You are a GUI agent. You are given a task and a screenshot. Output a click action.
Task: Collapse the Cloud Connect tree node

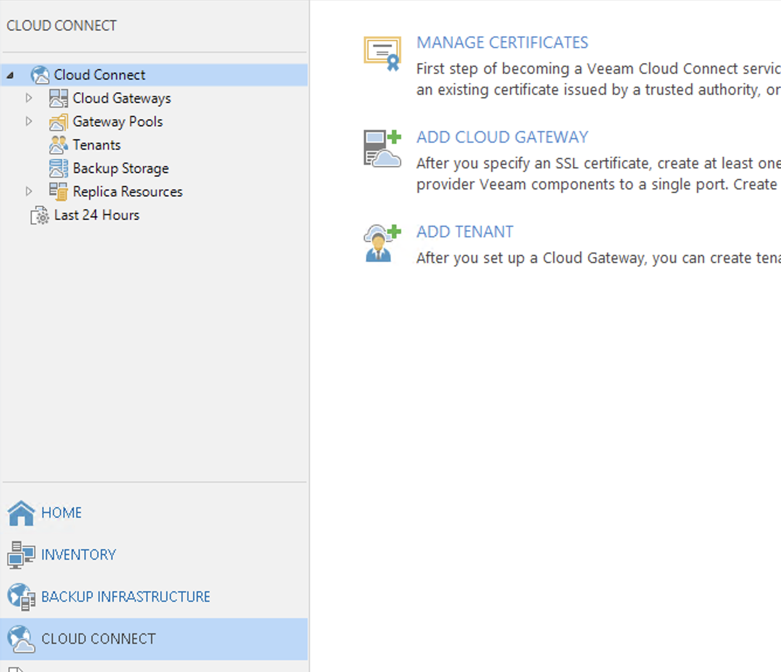click(x=11, y=75)
